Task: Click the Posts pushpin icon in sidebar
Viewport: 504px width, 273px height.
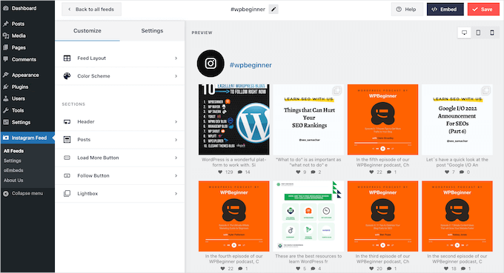Action: coord(6,24)
